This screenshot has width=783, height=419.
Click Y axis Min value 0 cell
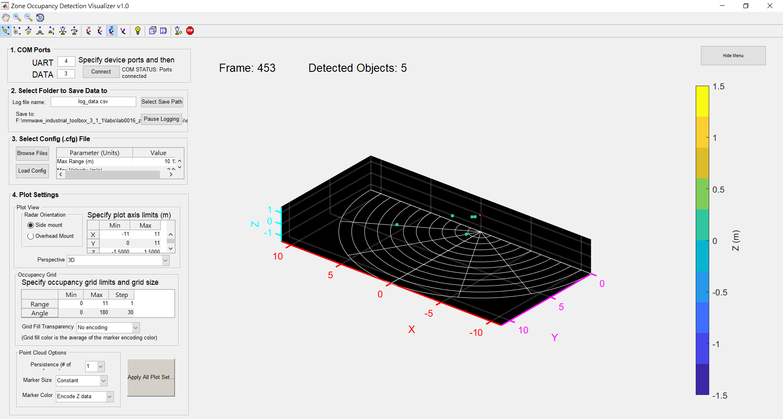(115, 243)
